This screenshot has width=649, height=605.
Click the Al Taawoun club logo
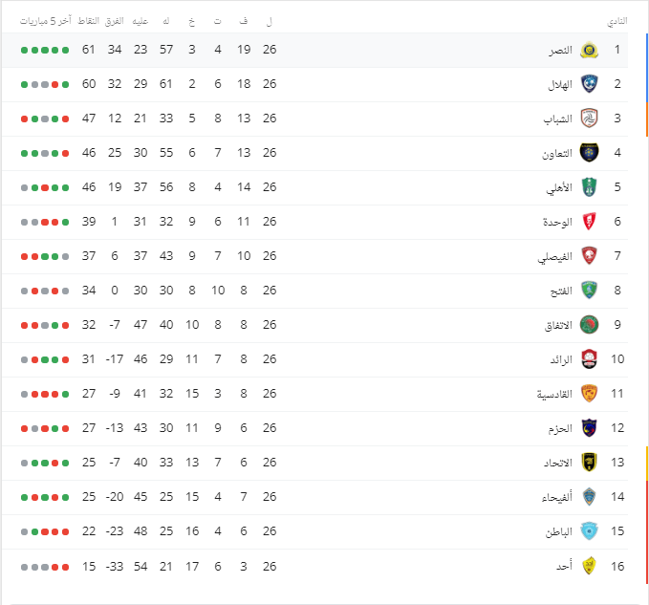[589, 153]
